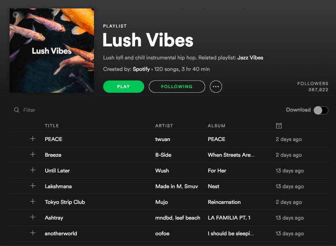Click the filter search magnifier icon
The height and width of the screenshot is (246, 336).
tap(16, 110)
